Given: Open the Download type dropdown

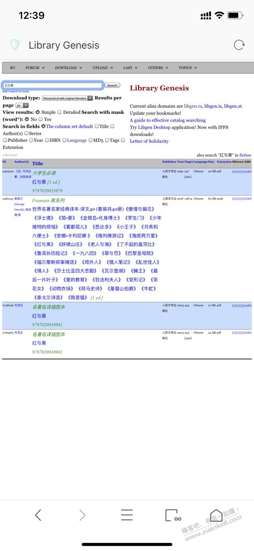Looking at the screenshot, I should (x=68, y=98).
